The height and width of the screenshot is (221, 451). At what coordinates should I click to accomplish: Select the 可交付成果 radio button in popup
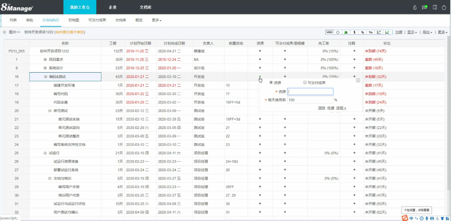point(305,82)
